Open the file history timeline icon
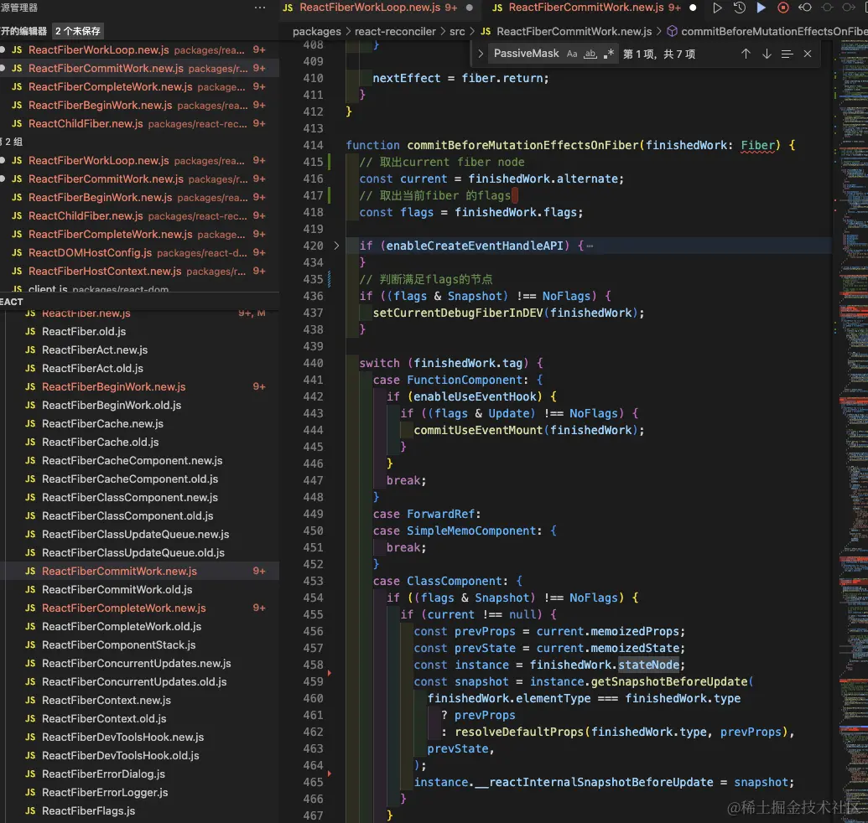This screenshot has height=823, width=868. pyautogui.click(x=739, y=8)
